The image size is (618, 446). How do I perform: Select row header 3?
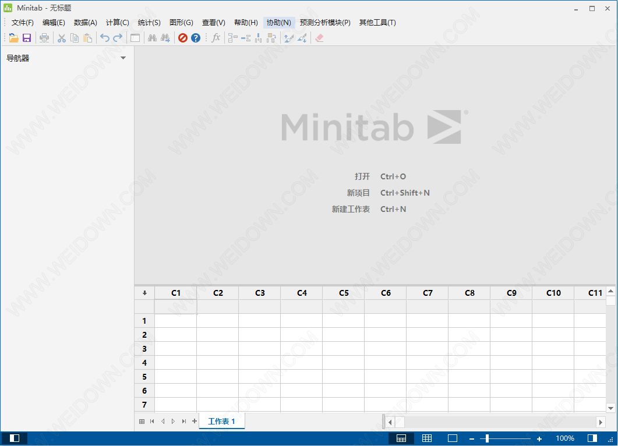144,349
